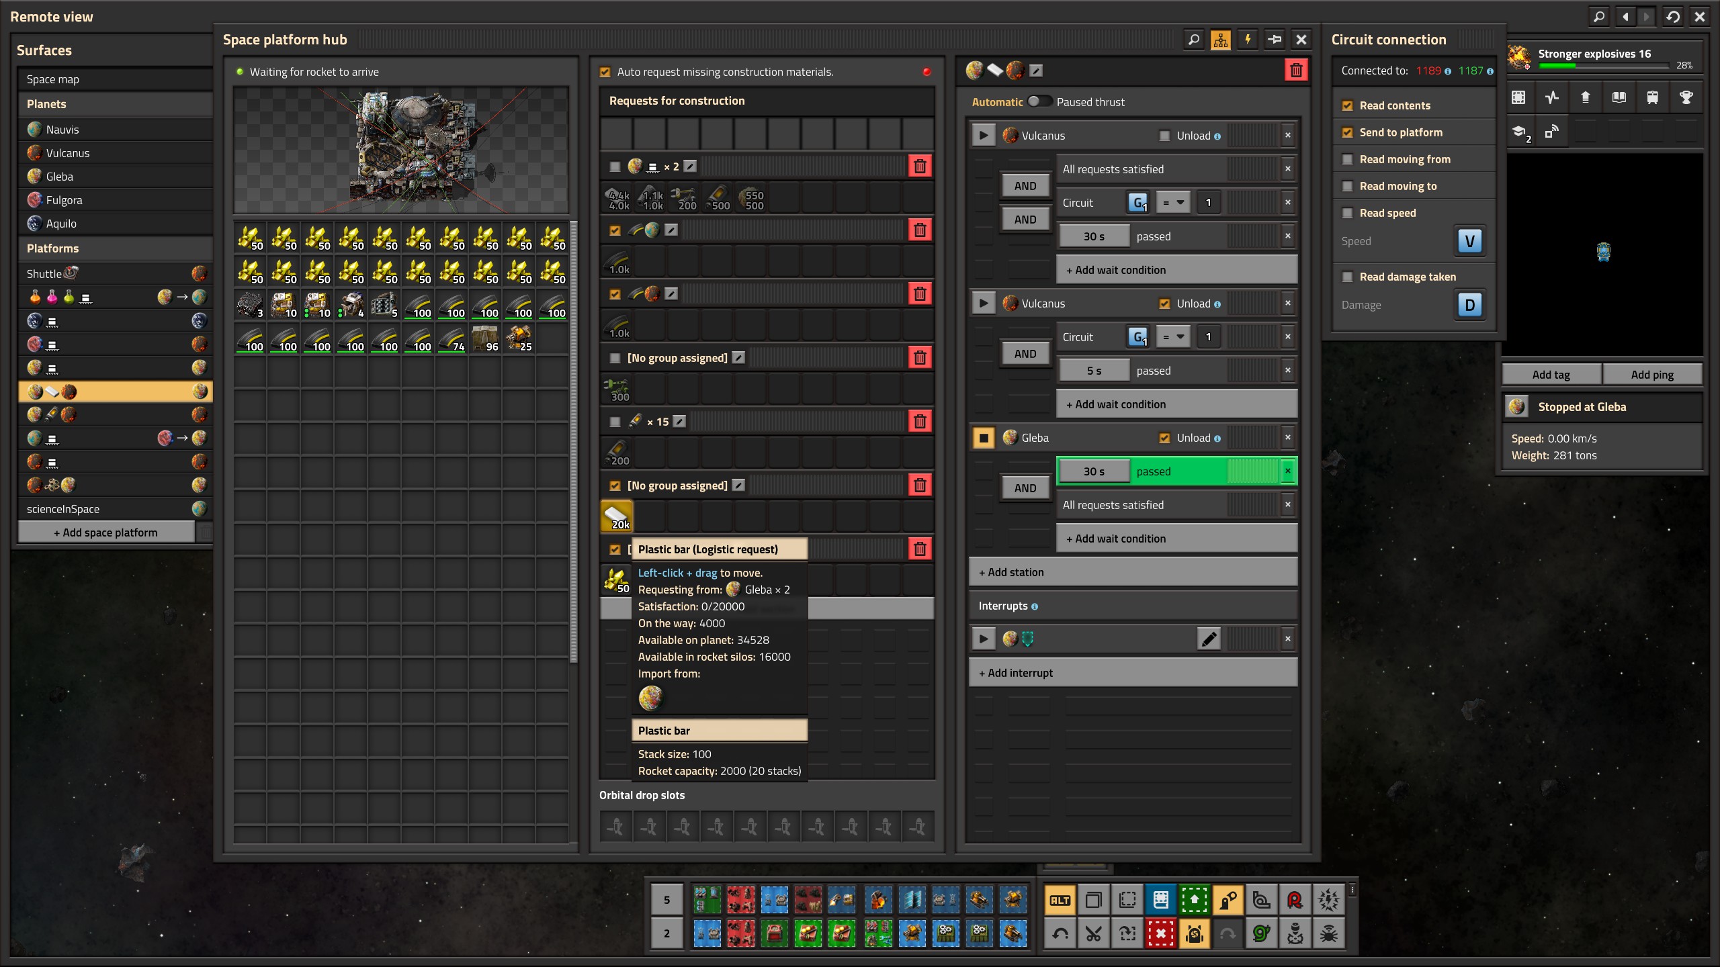Click the undo arrow in shortcut bar

pos(1060,933)
